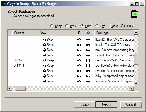Click the Category view label
This screenshot has width=146, height=112.
coord(127,26)
